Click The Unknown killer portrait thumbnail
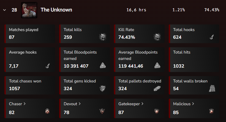This screenshot has width=226, height=122. [x=29, y=10]
